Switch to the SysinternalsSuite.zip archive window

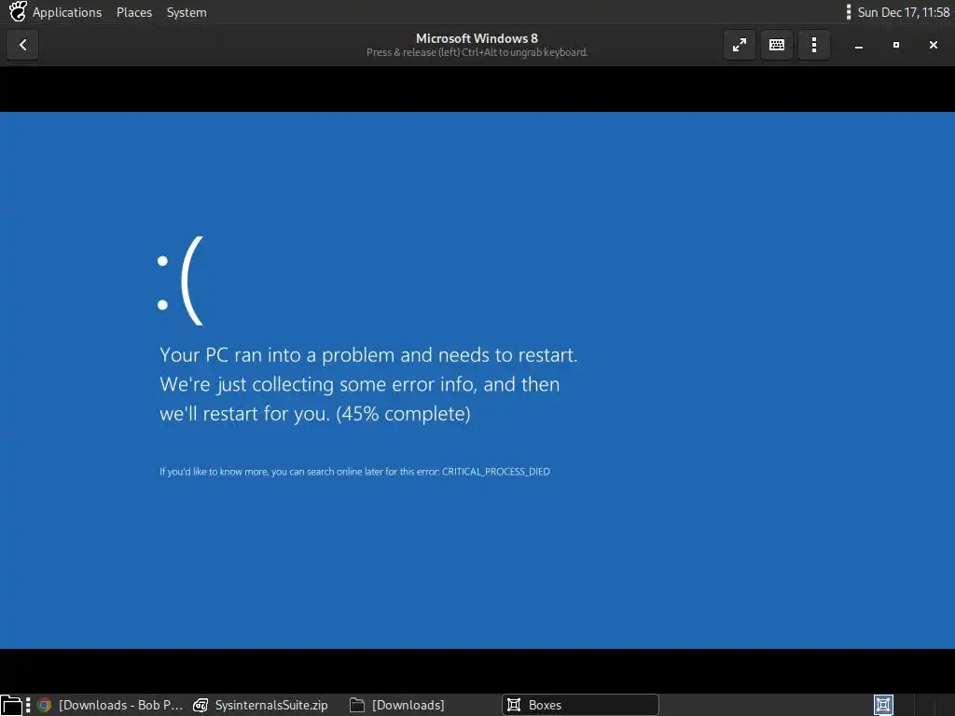[x=261, y=705]
